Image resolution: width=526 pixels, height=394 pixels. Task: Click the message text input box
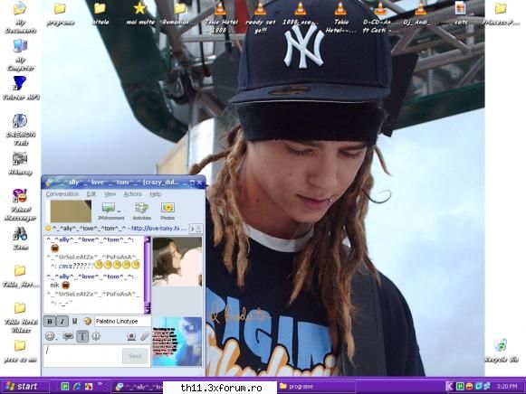[82, 356]
